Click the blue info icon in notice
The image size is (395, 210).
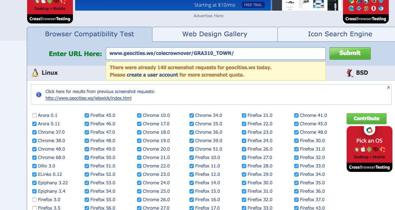pos(39,95)
